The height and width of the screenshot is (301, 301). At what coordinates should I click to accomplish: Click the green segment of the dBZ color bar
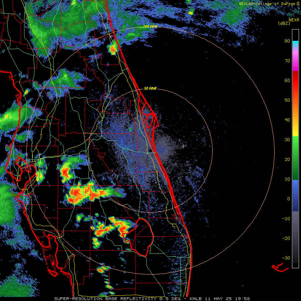click(295, 158)
